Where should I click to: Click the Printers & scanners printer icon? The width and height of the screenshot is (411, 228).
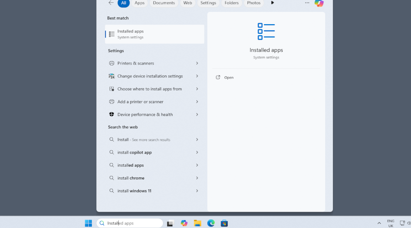tap(112, 63)
